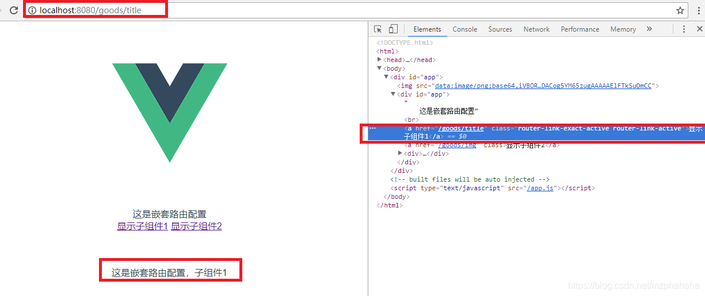This screenshot has width=705, height=296.
Task: Close the DevTools panel
Action: [700, 29]
